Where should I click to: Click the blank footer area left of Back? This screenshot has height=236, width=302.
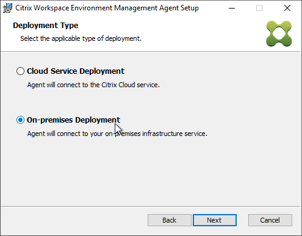tap(73, 220)
